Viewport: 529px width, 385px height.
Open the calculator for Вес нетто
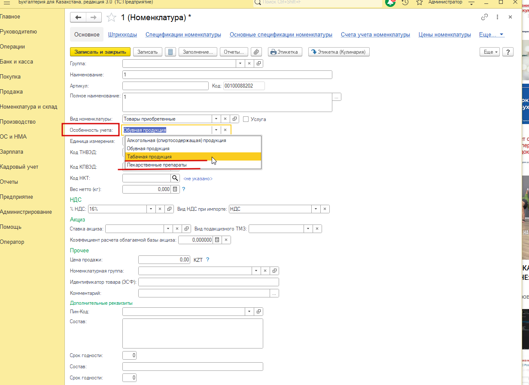(x=175, y=189)
